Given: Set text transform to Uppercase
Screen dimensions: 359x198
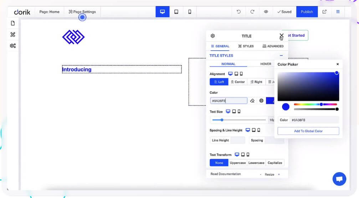Looking at the screenshot, I should coord(237,163).
